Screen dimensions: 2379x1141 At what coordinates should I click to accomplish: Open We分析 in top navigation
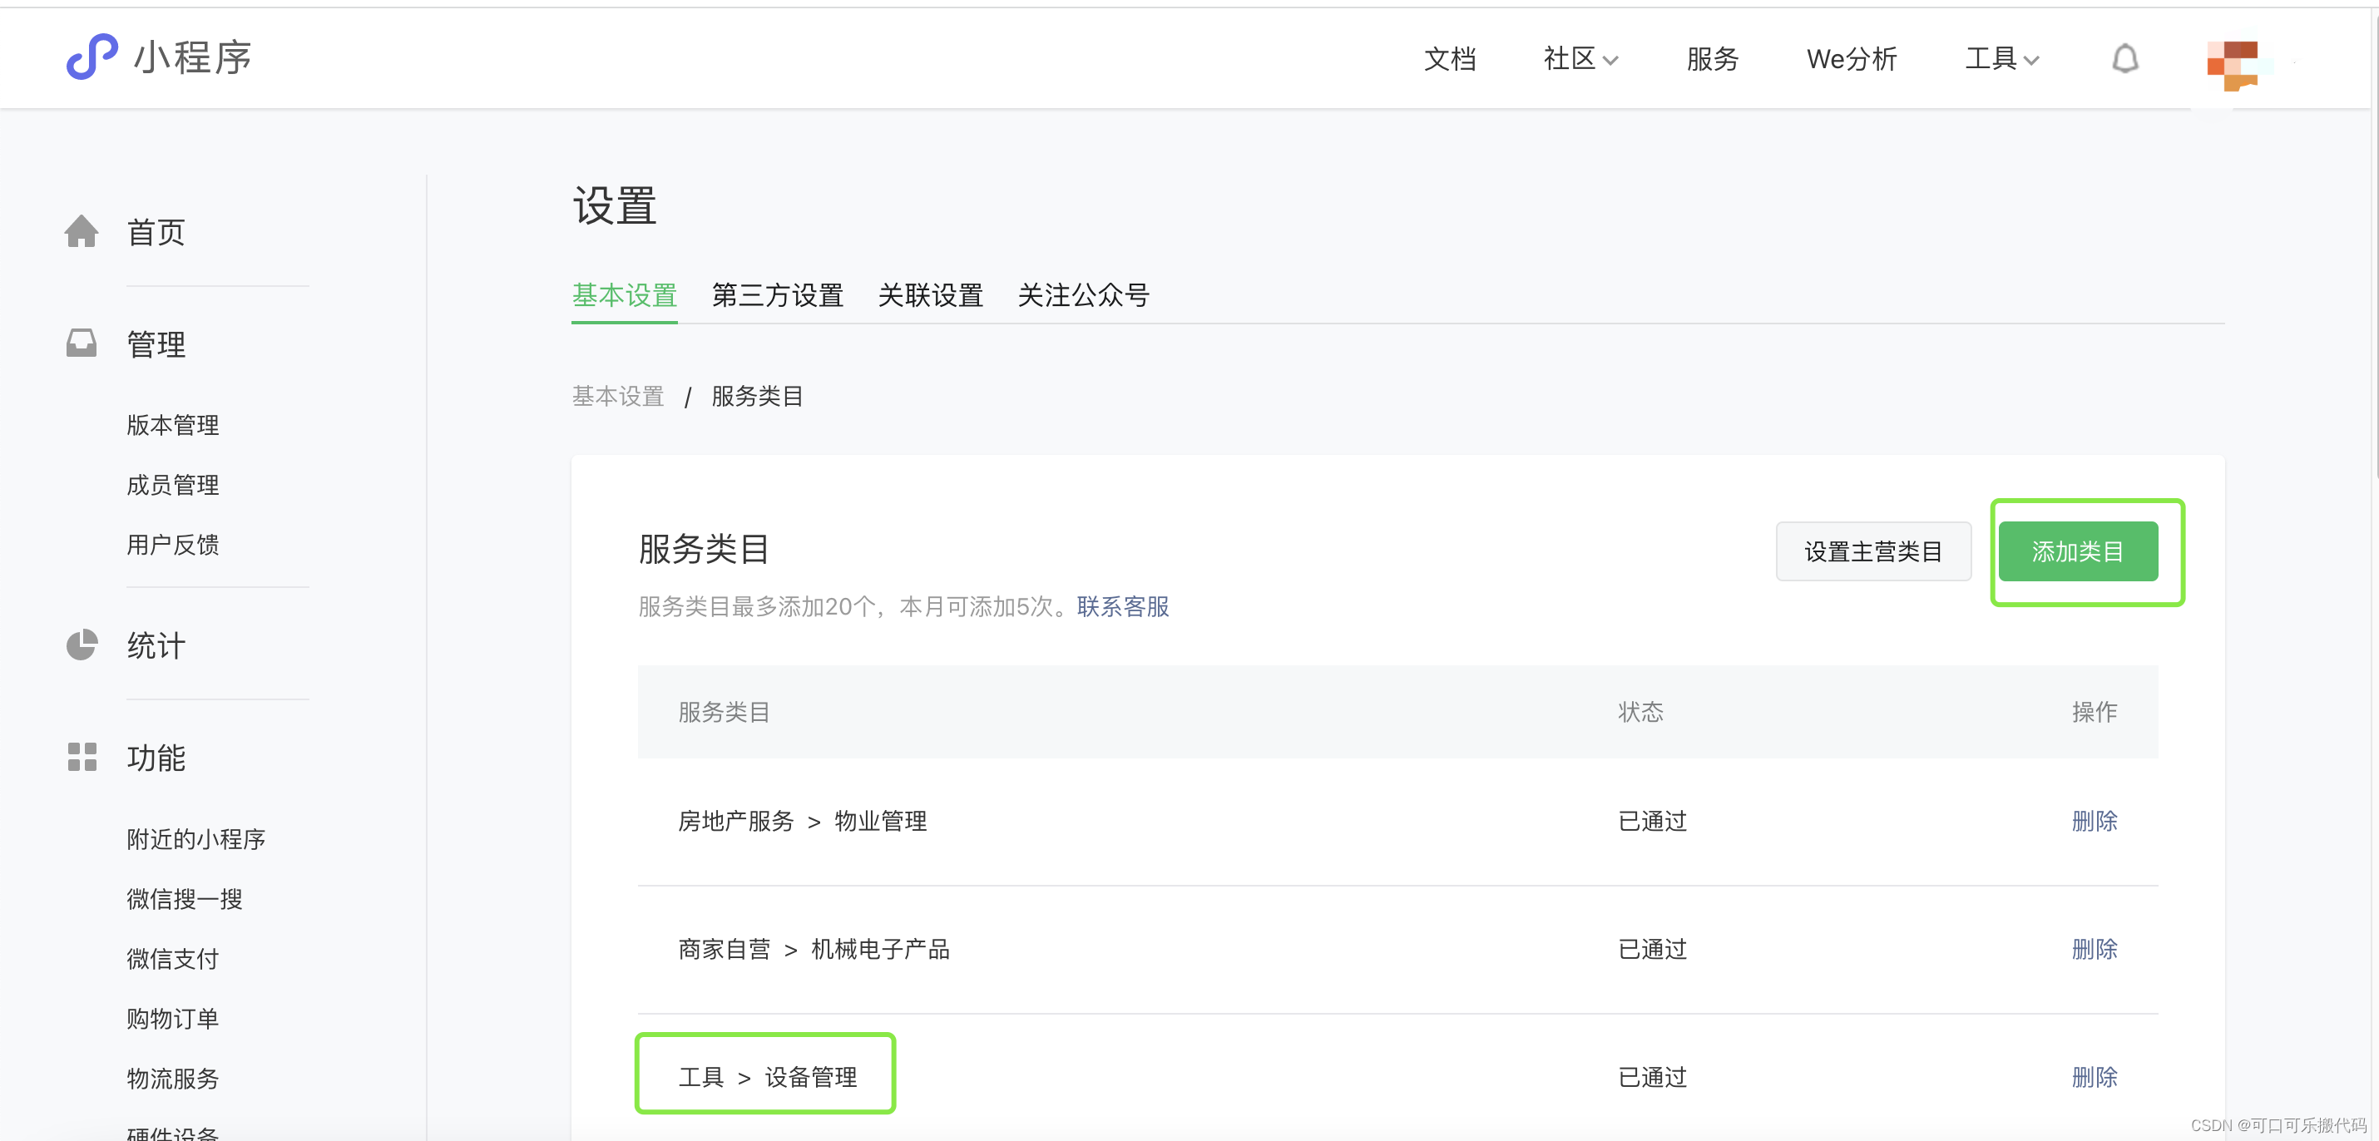tap(1851, 59)
